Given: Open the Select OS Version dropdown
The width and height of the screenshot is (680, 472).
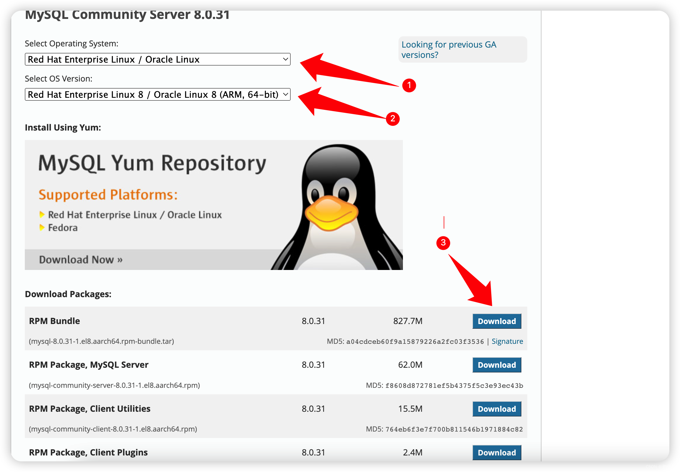Looking at the screenshot, I should click(157, 94).
